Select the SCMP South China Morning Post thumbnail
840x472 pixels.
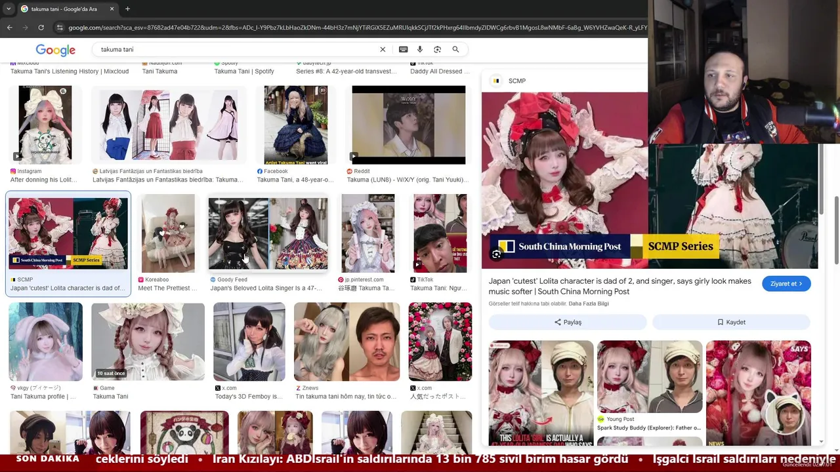point(68,233)
